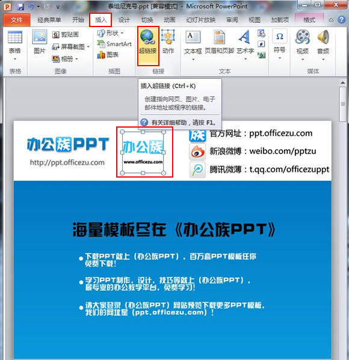
Task: Expand the 屏幕截图 dropdown arrow
Action: coord(88,47)
